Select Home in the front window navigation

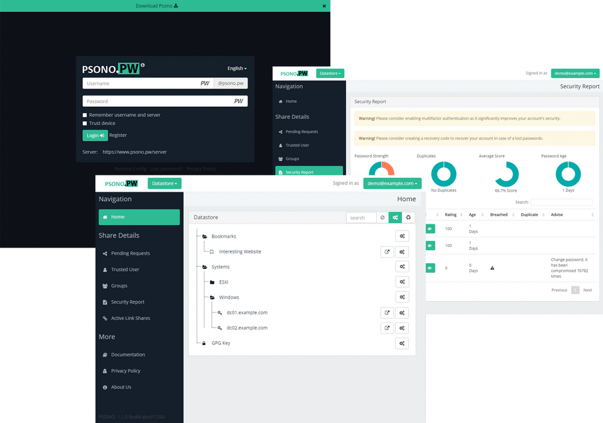(x=139, y=217)
